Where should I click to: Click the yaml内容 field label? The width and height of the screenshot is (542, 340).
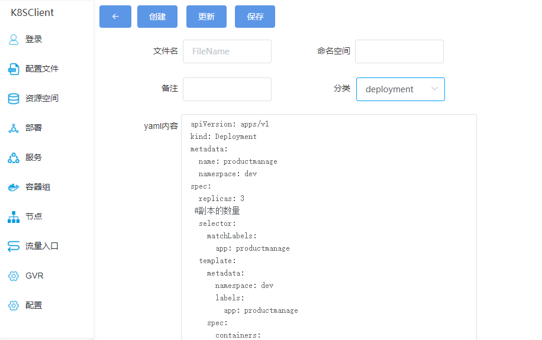(161, 126)
